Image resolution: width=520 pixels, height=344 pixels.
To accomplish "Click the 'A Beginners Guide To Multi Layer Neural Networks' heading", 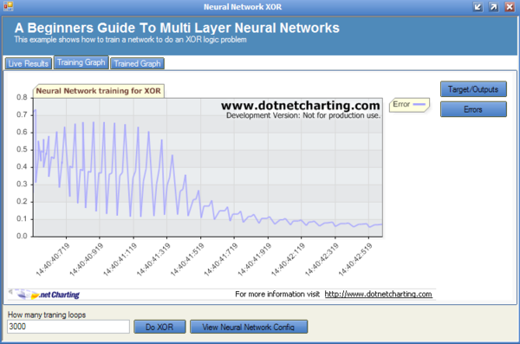I will point(177,28).
